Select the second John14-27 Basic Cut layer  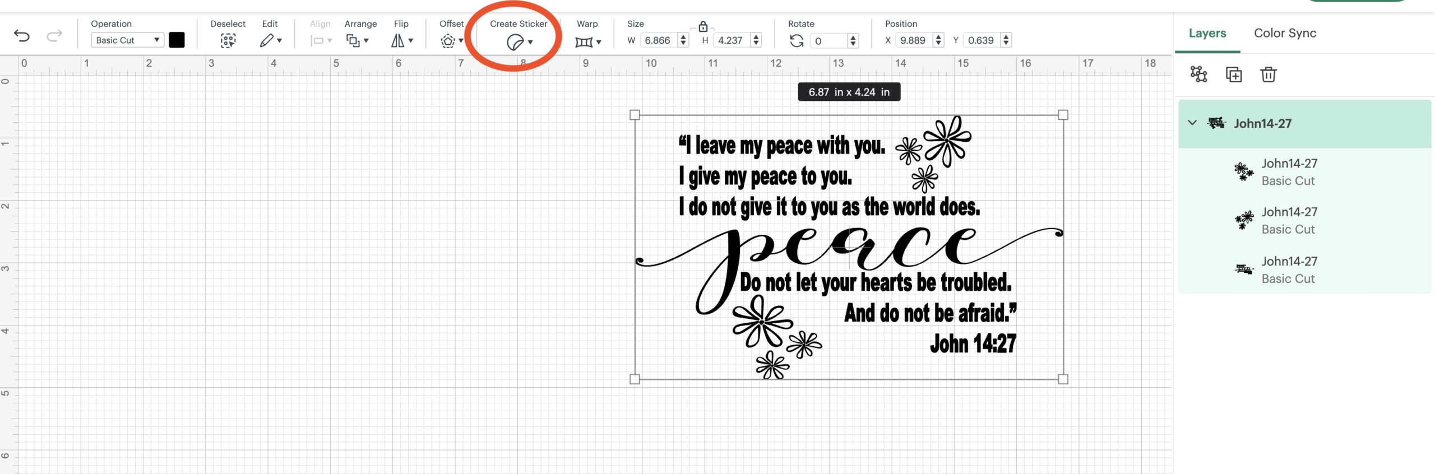coord(1304,221)
